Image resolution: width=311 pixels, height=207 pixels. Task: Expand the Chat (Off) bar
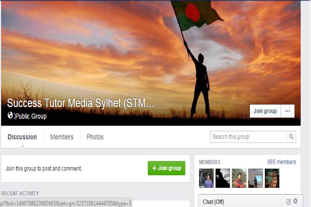250,201
